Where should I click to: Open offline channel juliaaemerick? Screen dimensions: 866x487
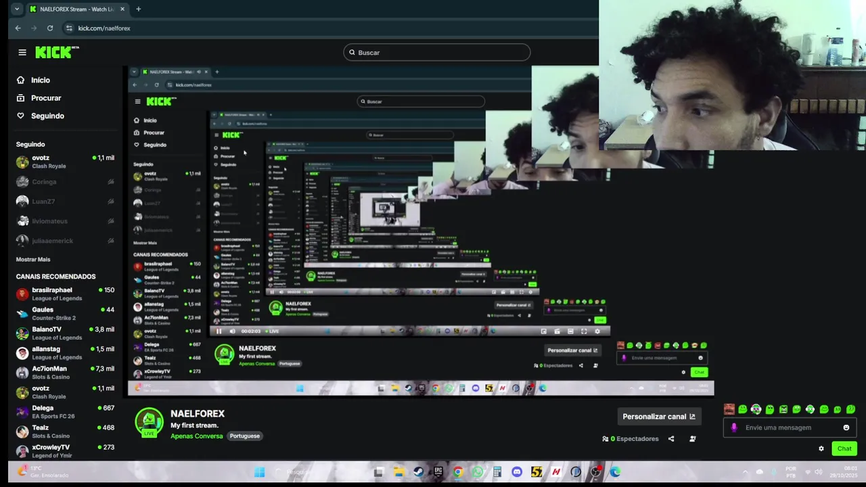pyautogui.click(x=65, y=241)
